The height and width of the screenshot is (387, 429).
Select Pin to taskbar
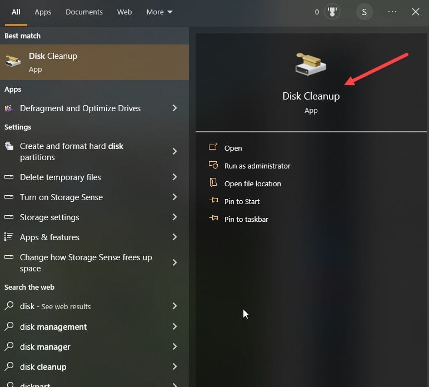click(x=246, y=219)
